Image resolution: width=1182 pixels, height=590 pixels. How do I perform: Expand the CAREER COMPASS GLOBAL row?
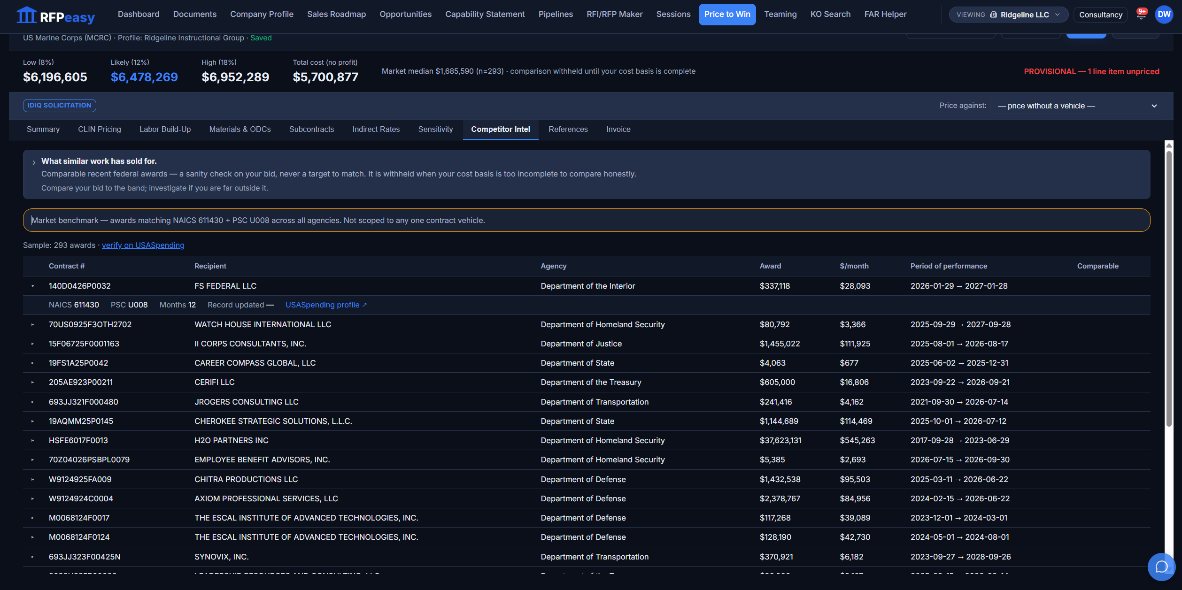click(x=33, y=363)
